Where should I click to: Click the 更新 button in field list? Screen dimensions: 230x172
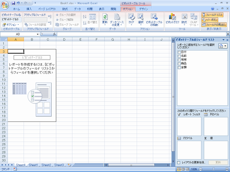[218, 163]
